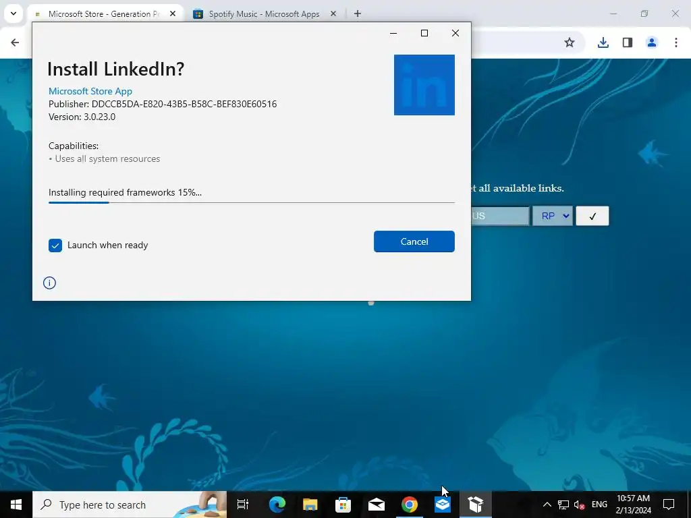Open network status tray icon

click(563, 505)
